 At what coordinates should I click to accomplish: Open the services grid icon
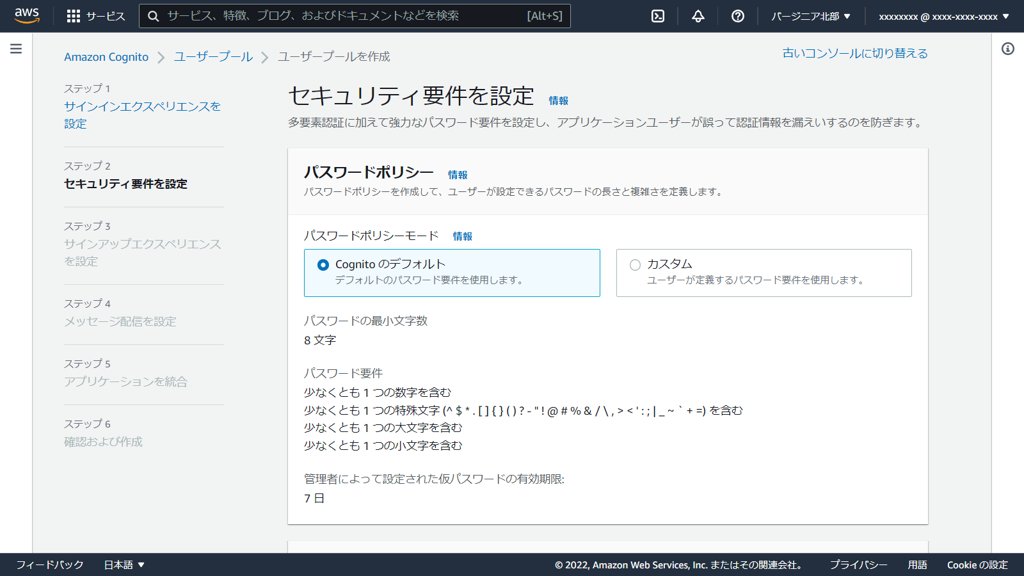pyautogui.click(x=75, y=15)
